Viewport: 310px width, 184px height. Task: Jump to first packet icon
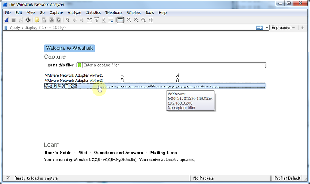(96, 20)
